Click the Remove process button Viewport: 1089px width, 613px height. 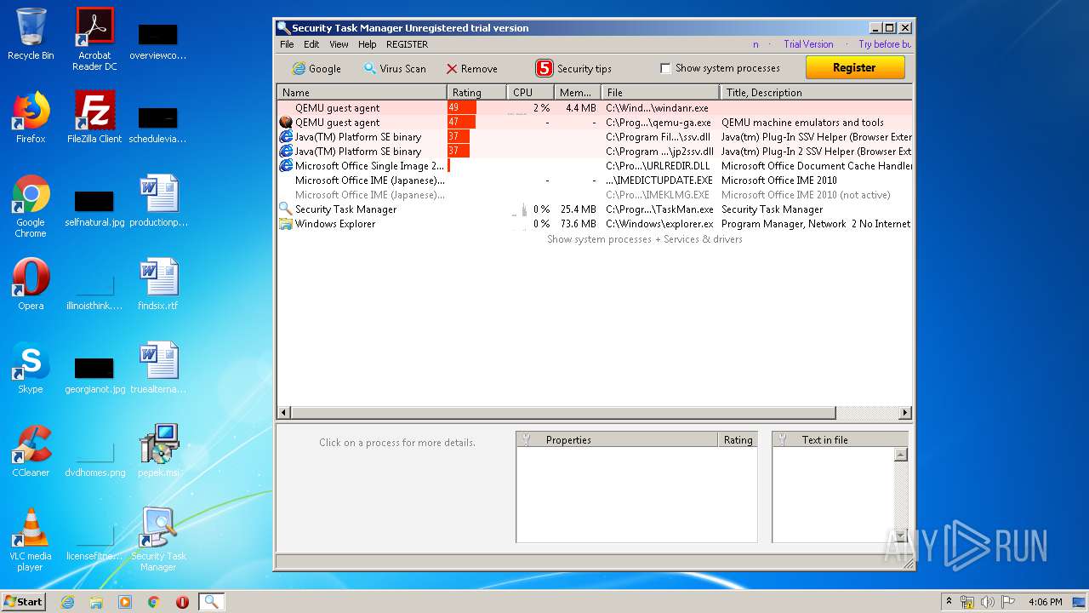[471, 69]
